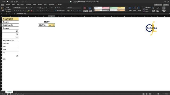Click the Save icon in title bar
Viewport: 170px width, 95px height.
point(14,2)
